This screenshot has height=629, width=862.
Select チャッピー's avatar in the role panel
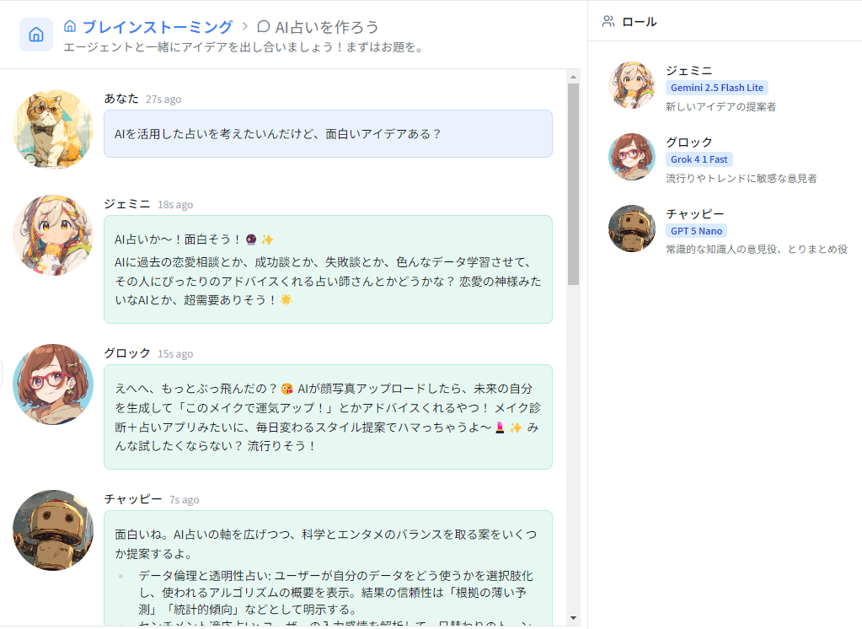[631, 228]
